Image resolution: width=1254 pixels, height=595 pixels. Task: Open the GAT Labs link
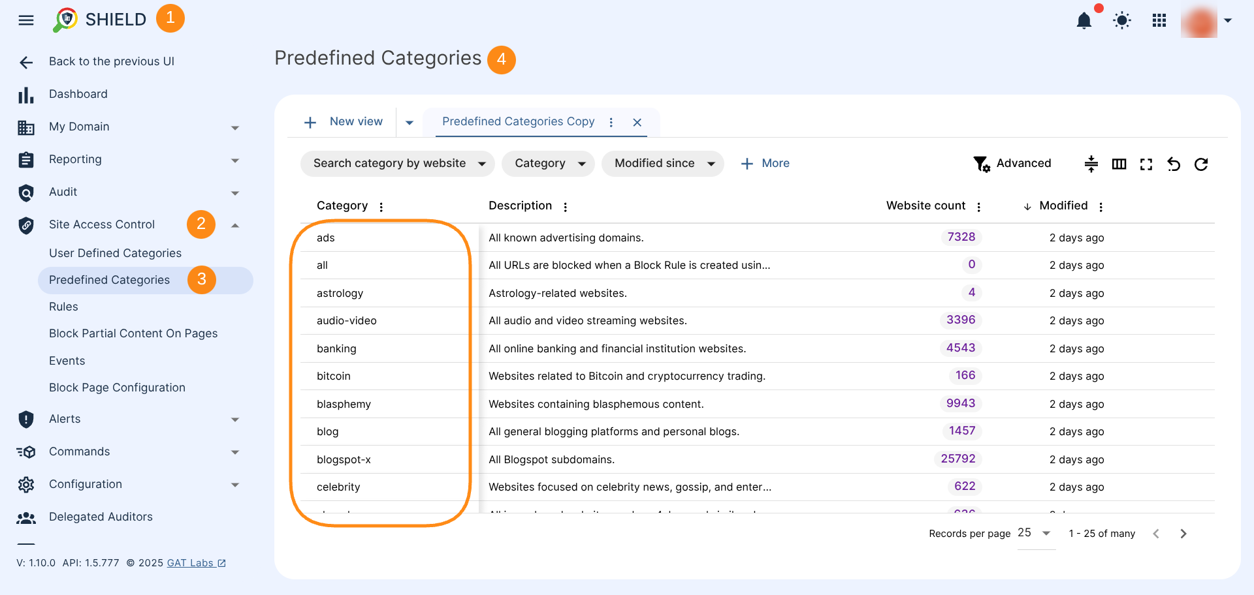pos(196,563)
